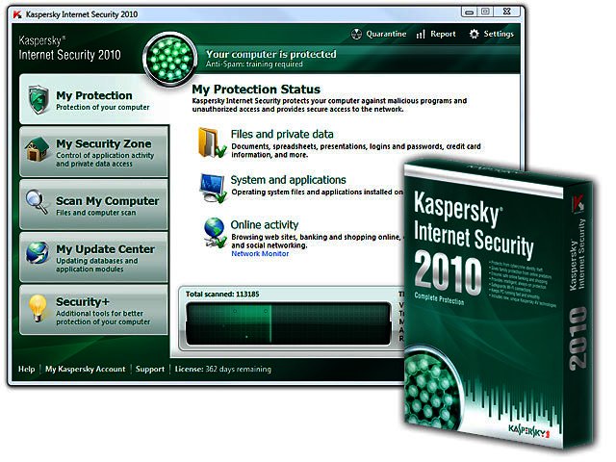Open My Kaspersky Account link
This screenshot has width=616, height=462.
[x=85, y=369]
